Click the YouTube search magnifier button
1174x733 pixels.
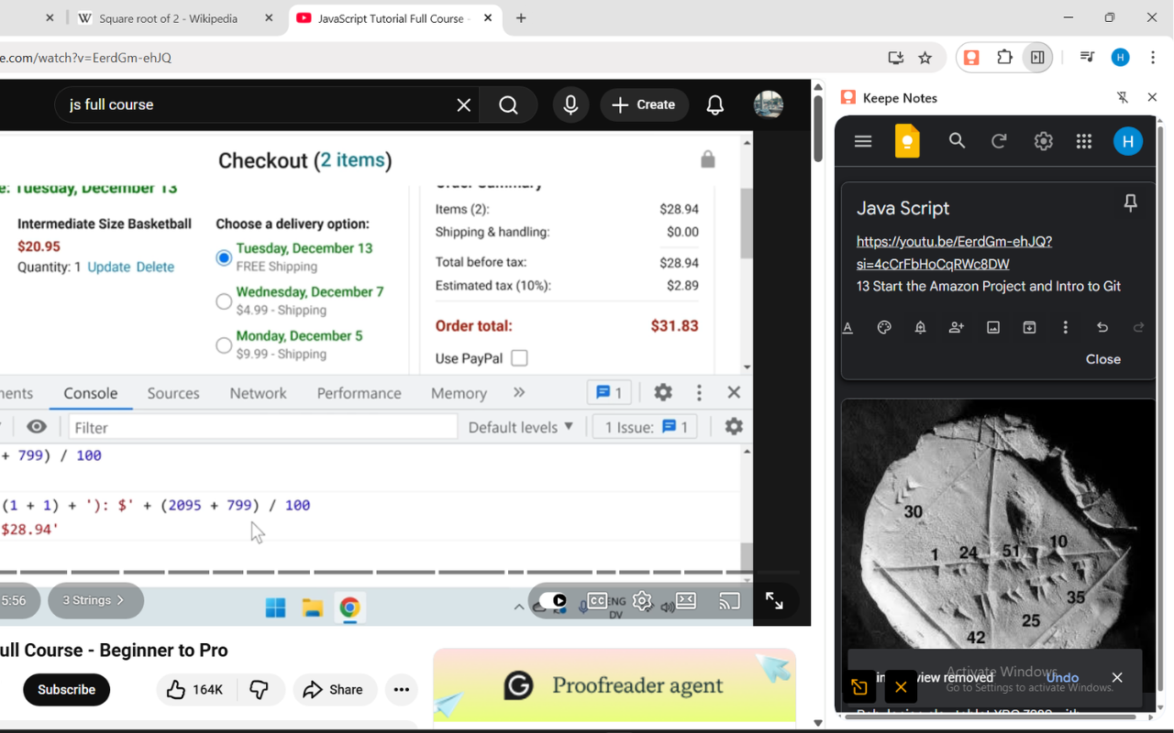pos(509,104)
